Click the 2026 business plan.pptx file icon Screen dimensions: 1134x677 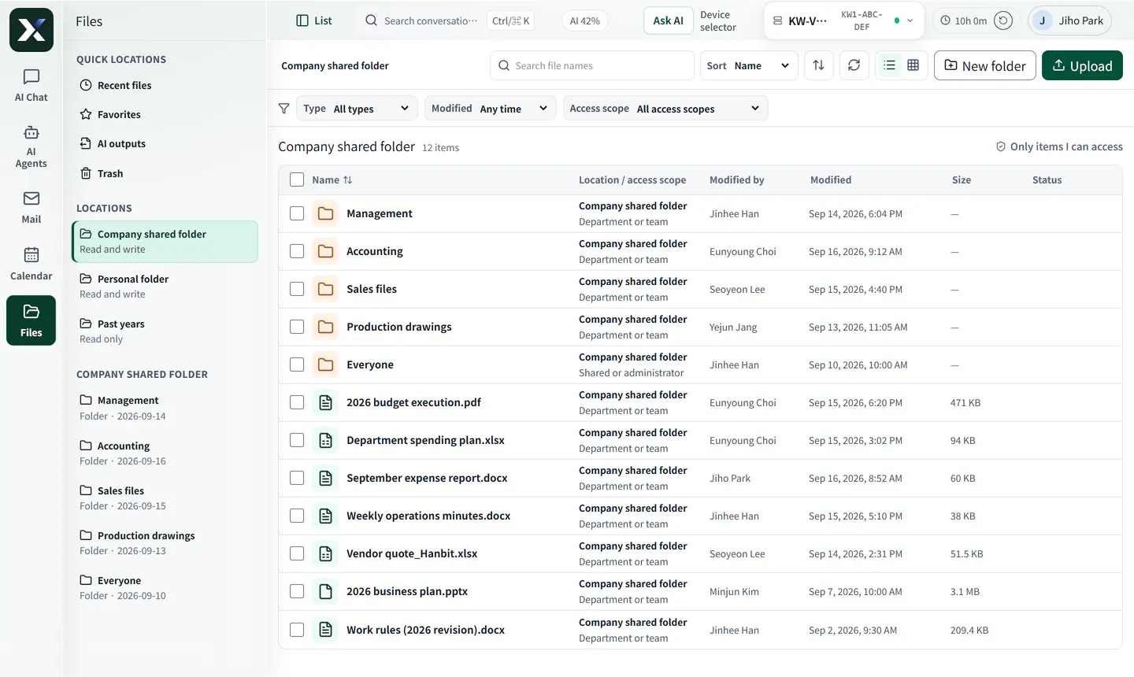tap(325, 591)
